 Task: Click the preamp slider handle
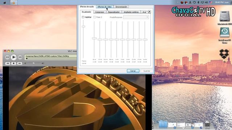[x=83, y=26]
